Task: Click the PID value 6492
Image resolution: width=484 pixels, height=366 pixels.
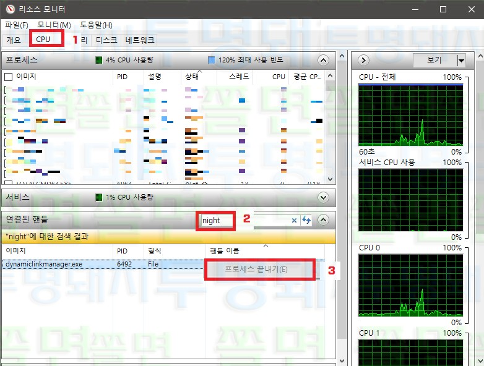Action: tap(124, 264)
